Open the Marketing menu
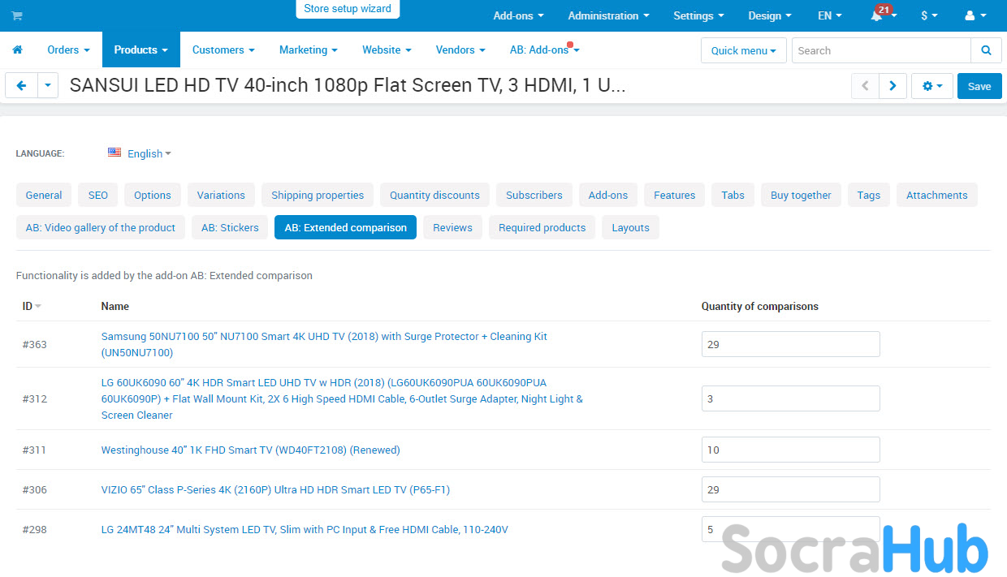 coord(309,50)
